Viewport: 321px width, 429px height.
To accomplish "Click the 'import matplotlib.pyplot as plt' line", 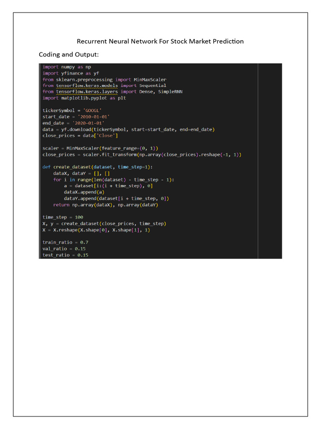I will tap(84, 98).
